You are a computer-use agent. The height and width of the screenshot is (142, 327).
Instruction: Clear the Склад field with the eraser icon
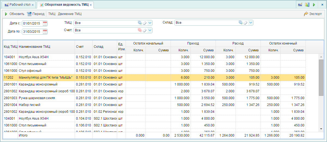pyautogui.click(x=245, y=23)
